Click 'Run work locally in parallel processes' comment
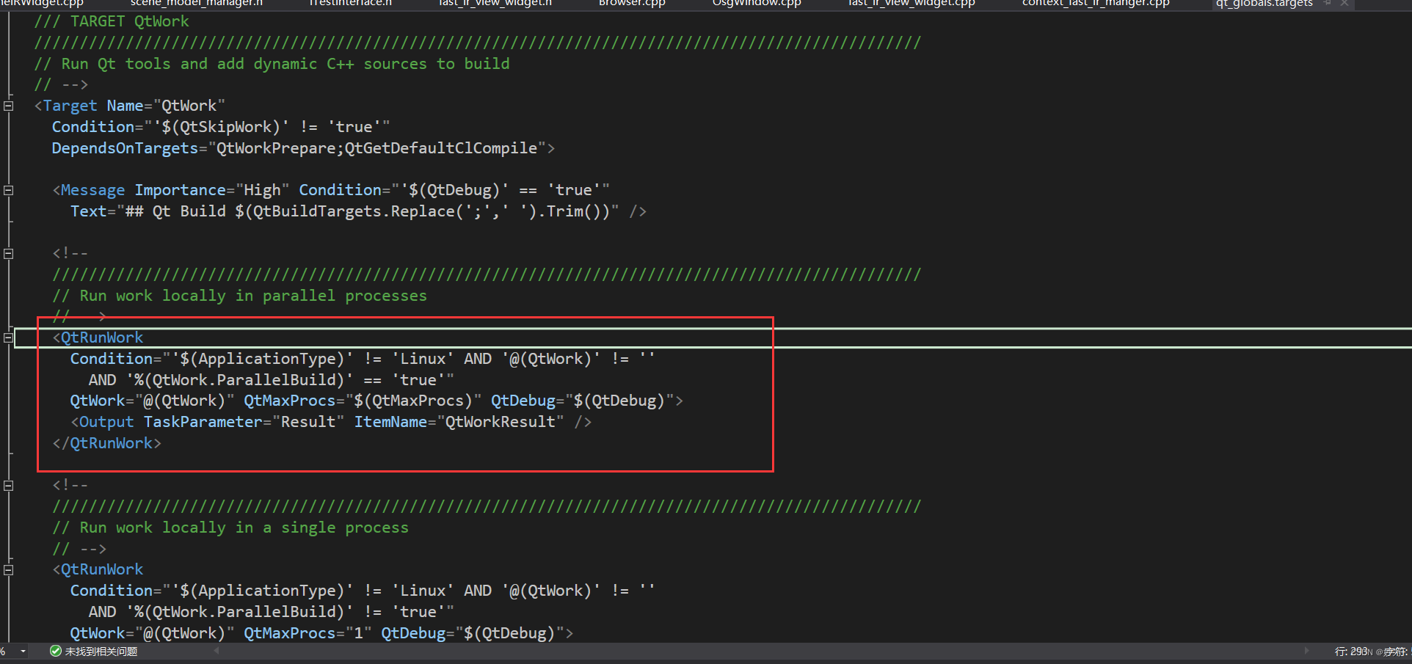 coord(239,296)
